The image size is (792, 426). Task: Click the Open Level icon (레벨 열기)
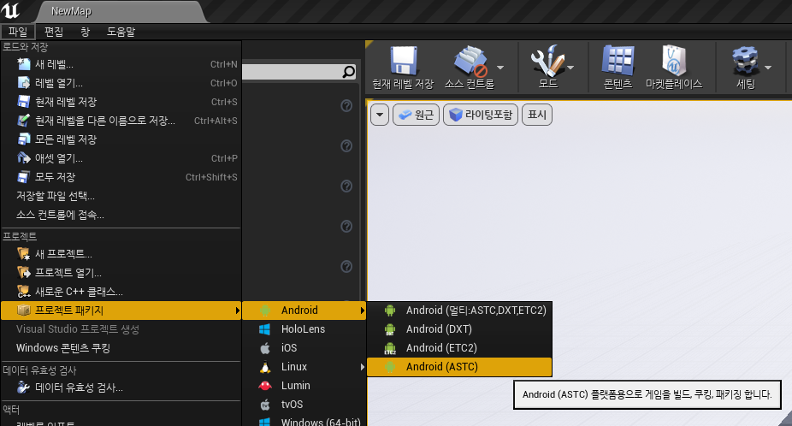[x=24, y=83]
